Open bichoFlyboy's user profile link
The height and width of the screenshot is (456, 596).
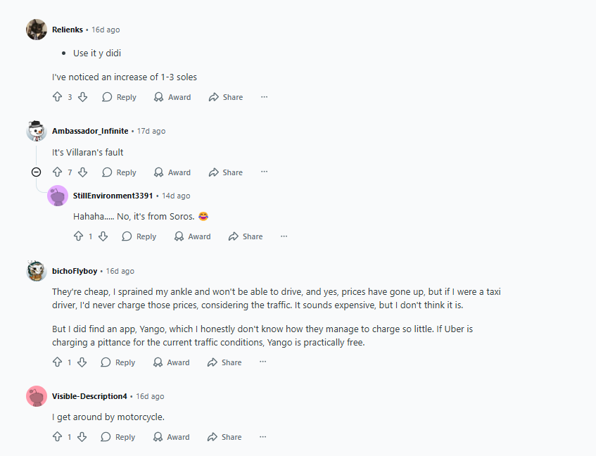pyautogui.click(x=75, y=271)
